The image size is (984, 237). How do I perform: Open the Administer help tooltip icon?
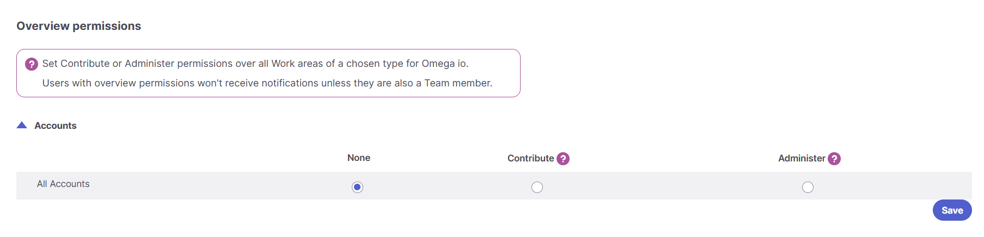pyautogui.click(x=834, y=159)
